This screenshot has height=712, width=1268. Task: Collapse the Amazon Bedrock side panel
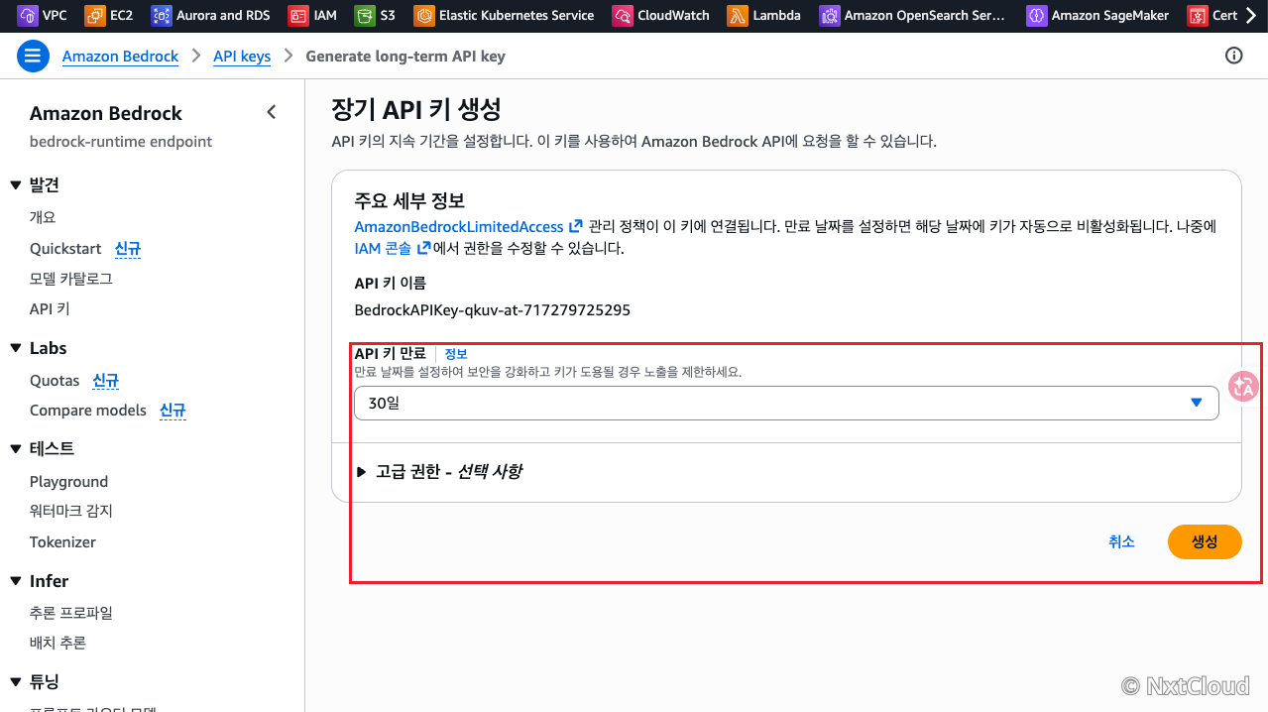(x=272, y=113)
